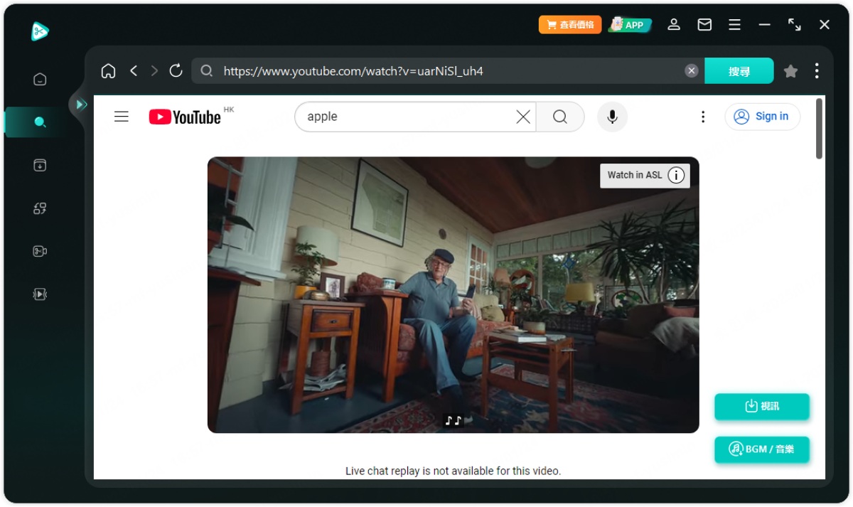Open the video trim tab in sidebar
The width and height of the screenshot is (853, 507).
40,294
